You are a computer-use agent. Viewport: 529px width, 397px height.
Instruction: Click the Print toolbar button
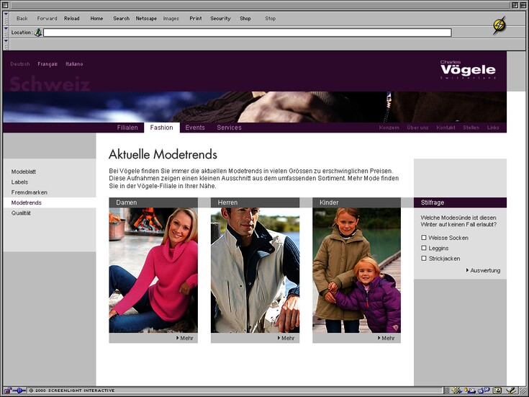tap(196, 19)
